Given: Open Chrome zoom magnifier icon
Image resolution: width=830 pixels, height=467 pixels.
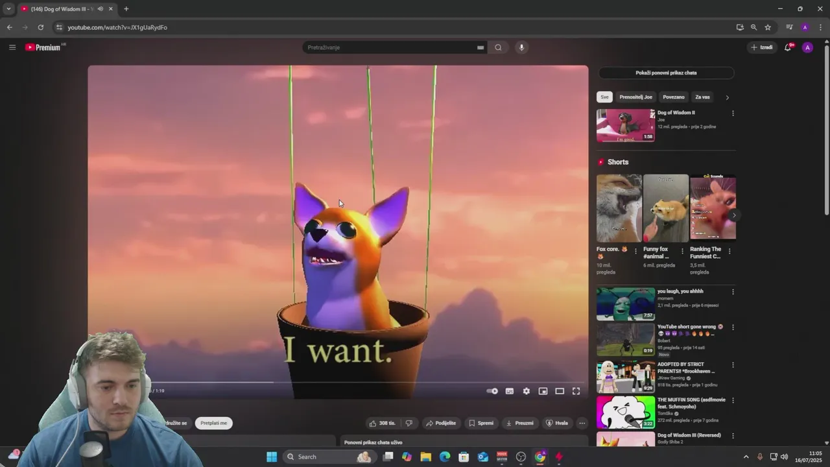Looking at the screenshot, I should 753,27.
